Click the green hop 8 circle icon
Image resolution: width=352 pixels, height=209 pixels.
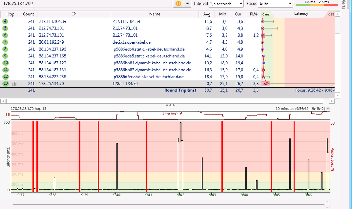coord(5,49)
